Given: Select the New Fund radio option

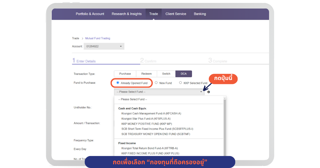Looking at the screenshot, I should pos(156,83).
